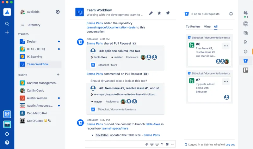Click the Team Workflow room avatar in header
253x149 pixels.
(80, 12)
